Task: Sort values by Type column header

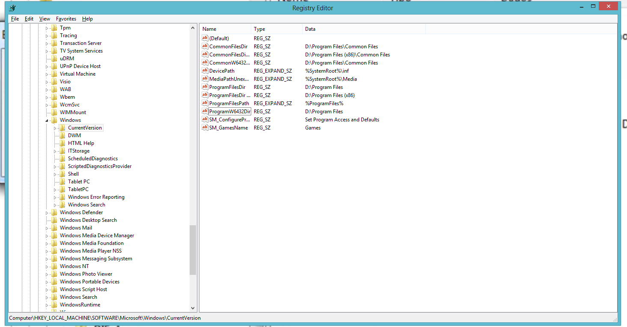Action: click(x=277, y=29)
